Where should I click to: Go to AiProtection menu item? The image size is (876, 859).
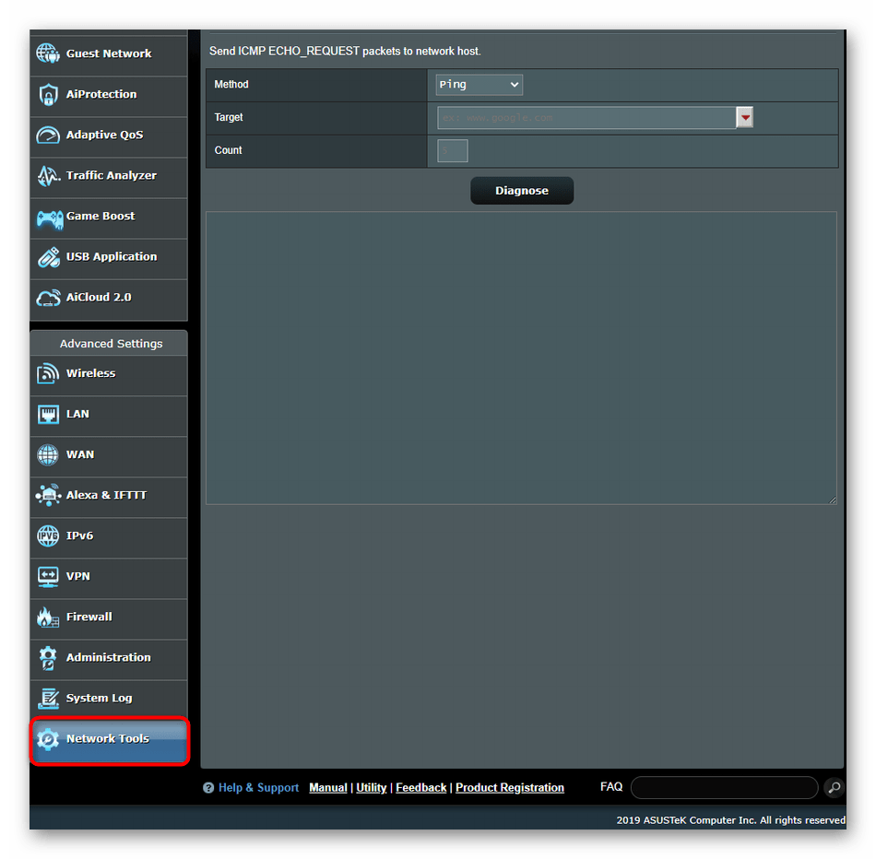pos(109,97)
